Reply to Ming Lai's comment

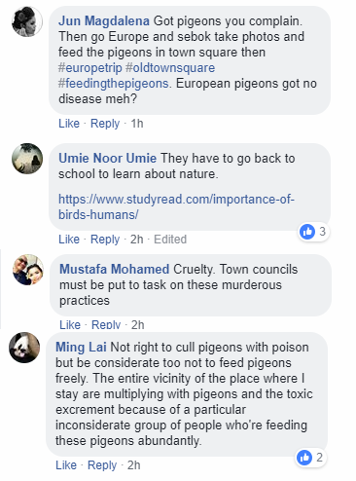[x=102, y=465]
